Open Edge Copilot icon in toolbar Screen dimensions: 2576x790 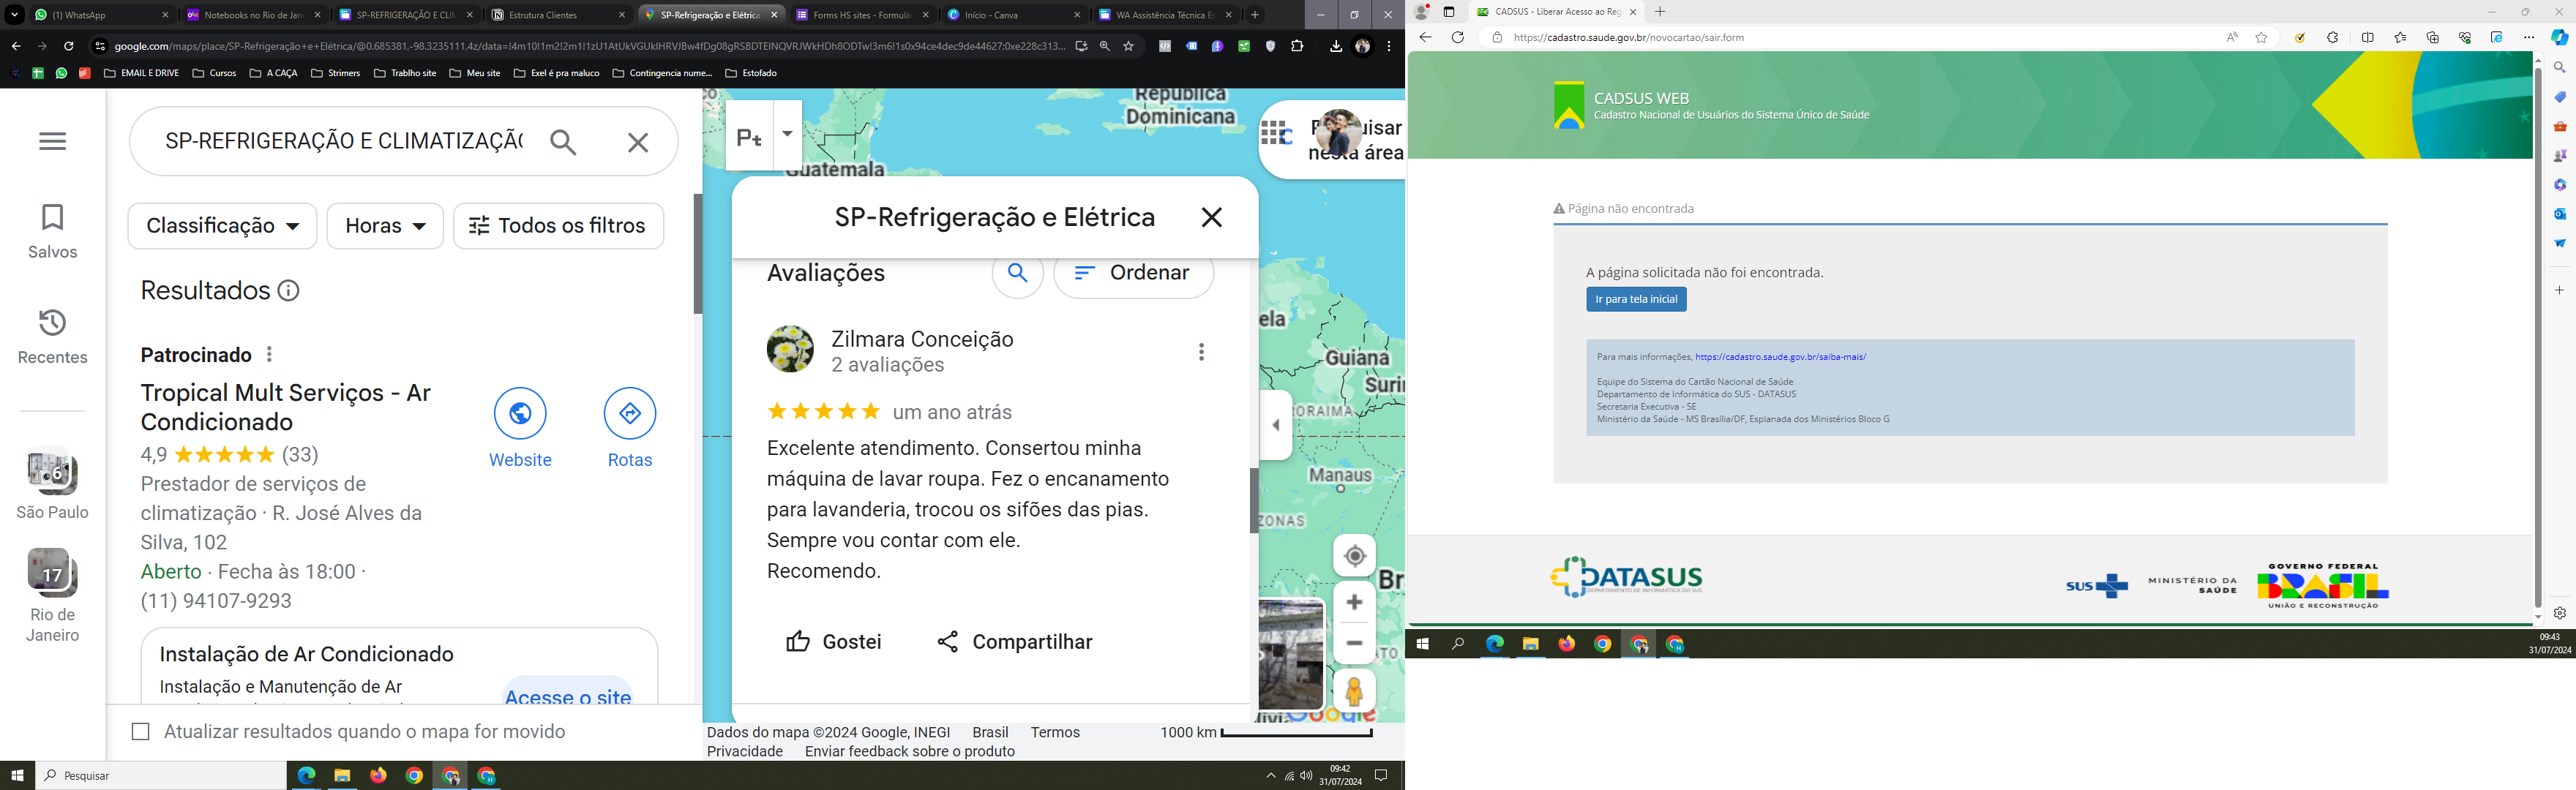[x=2559, y=37]
